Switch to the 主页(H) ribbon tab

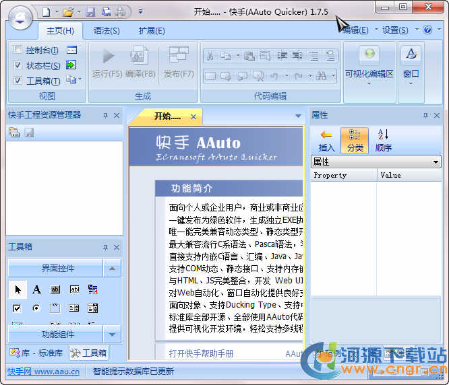pyautogui.click(x=60, y=31)
